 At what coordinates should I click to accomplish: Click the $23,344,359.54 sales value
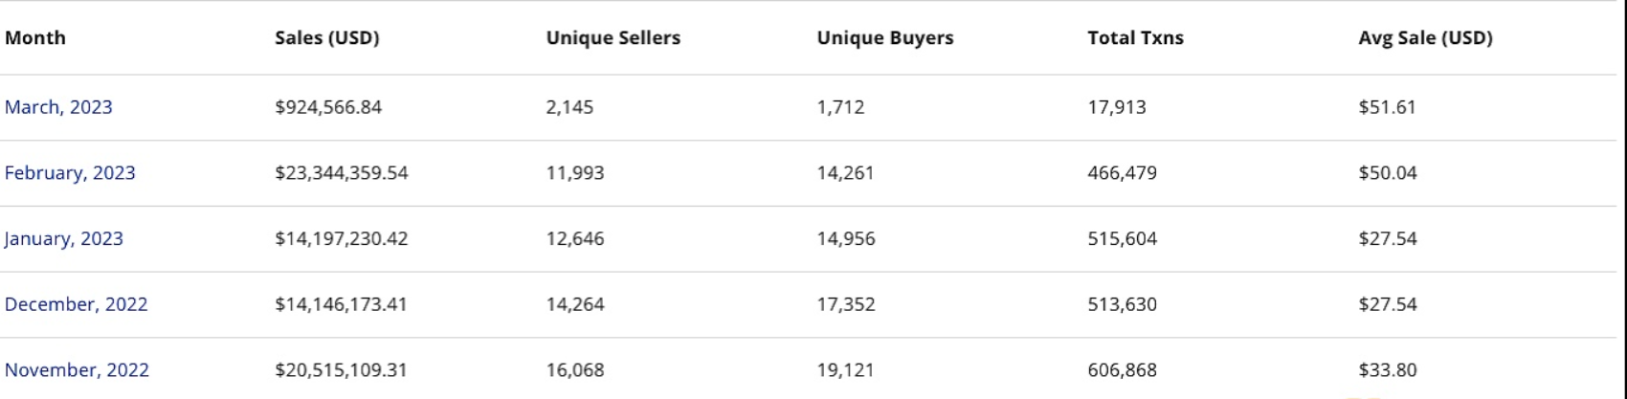tap(341, 173)
